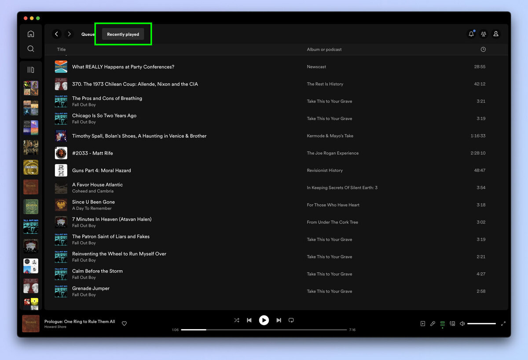Viewport: 528px width, 360px height.
Task: Show lyrics with the microphone icon
Action: [433, 323]
